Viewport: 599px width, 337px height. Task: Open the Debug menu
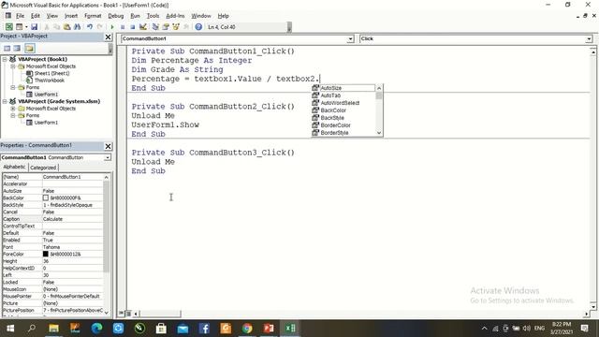tap(115, 16)
